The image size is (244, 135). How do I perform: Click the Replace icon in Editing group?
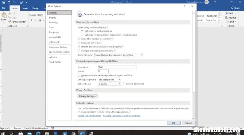tap(227, 18)
